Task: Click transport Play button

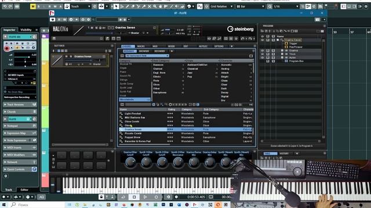Action: [x=146, y=197]
